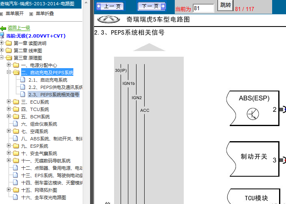Viewport: 286px width, 204px height.
Task: Click the 六、组合仪表系统 document icon
Action: coord(15,124)
